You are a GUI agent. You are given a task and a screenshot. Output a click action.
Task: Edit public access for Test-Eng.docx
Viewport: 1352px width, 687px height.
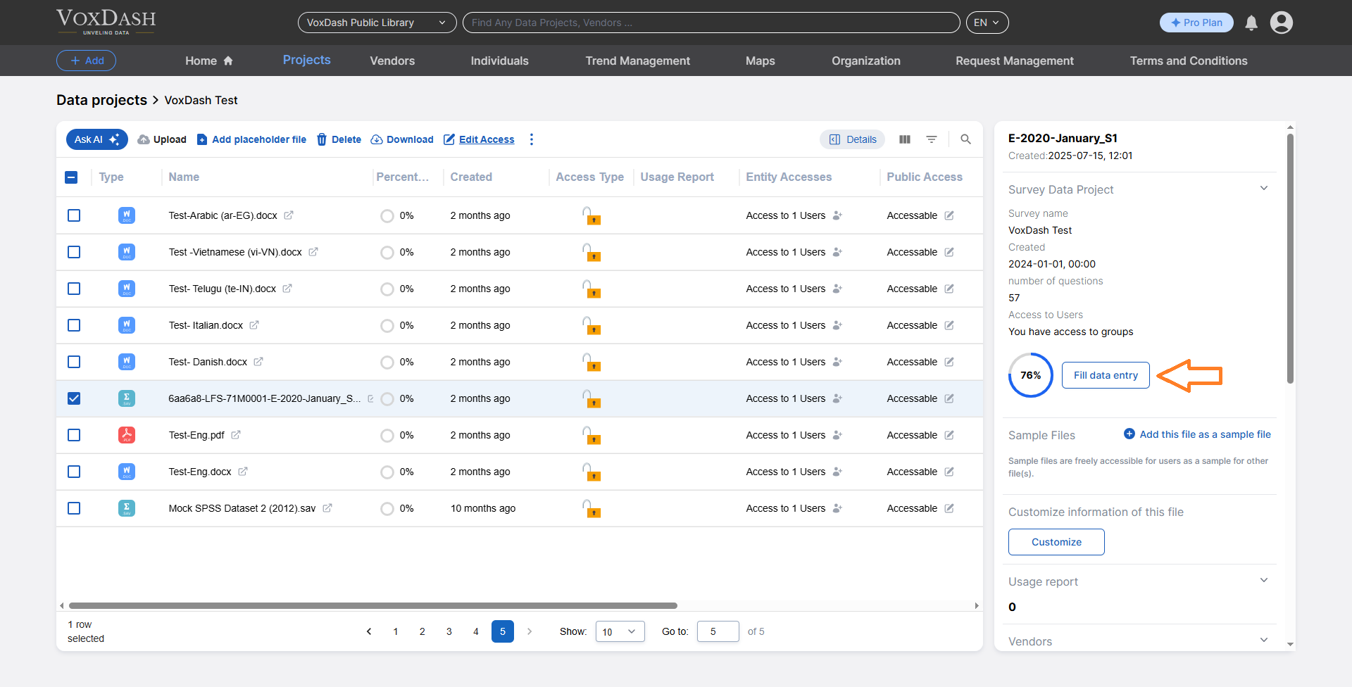tap(949, 472)
